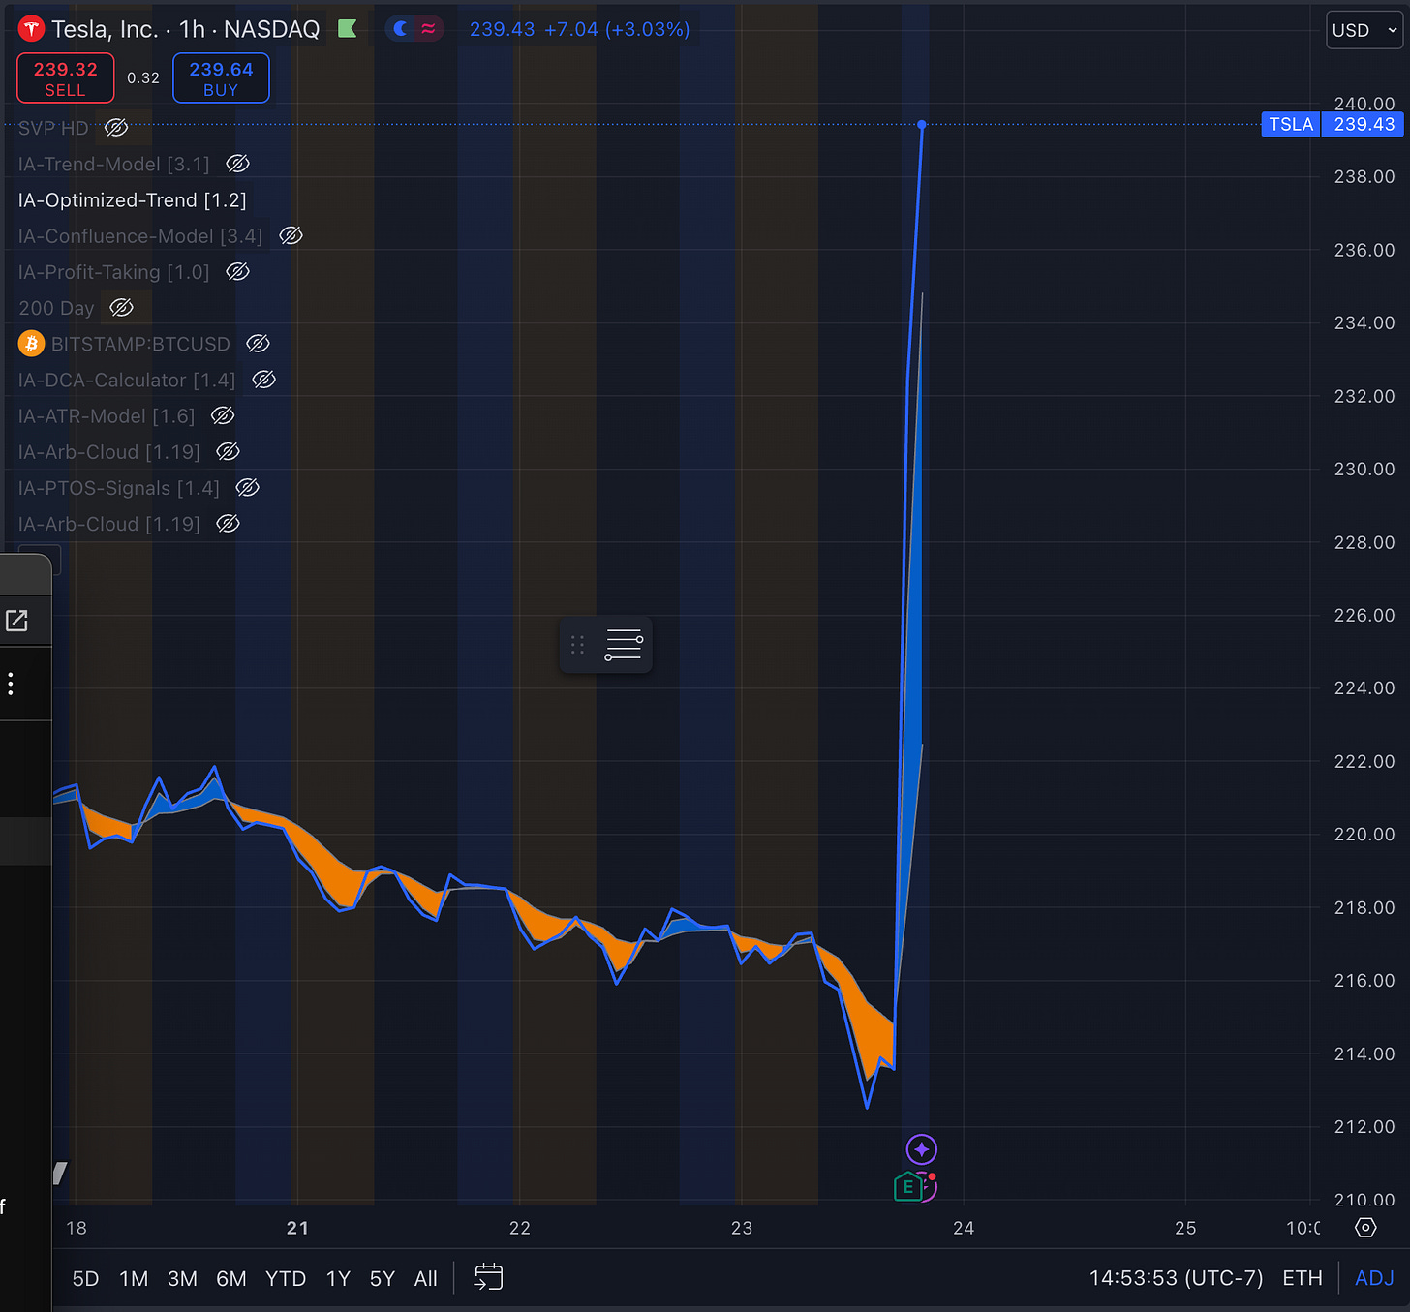Open the three-dot menu in side panel

[11, 685]
